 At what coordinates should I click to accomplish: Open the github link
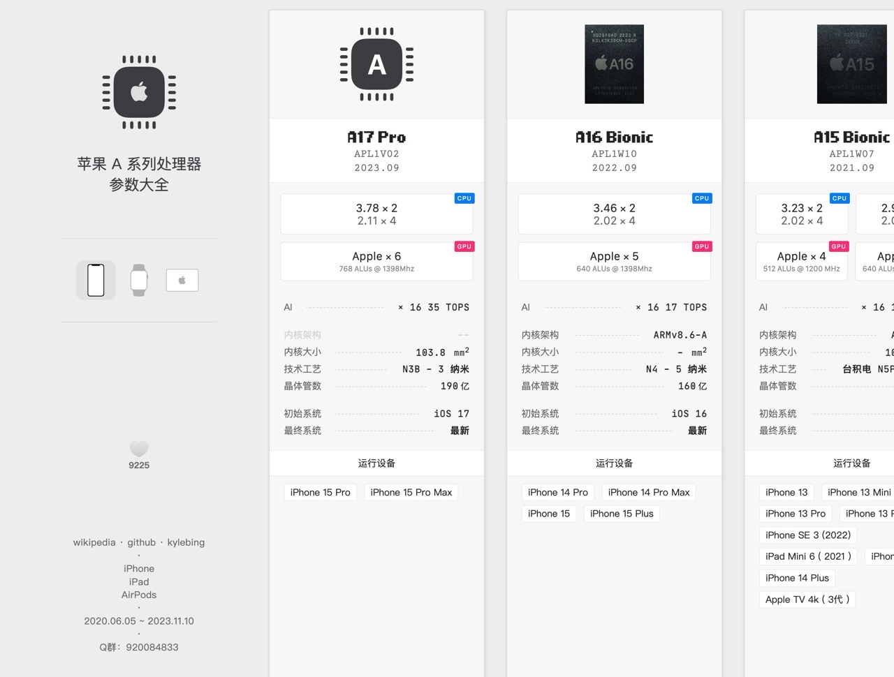[141, 542]
